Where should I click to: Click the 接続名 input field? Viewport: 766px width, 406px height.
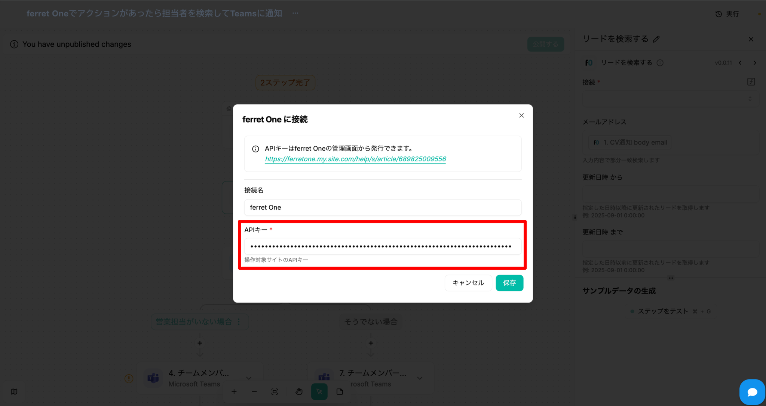tap(382, 207)
